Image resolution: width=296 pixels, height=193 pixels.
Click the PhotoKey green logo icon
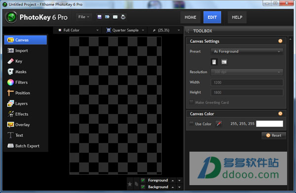(x=11, y=17)
